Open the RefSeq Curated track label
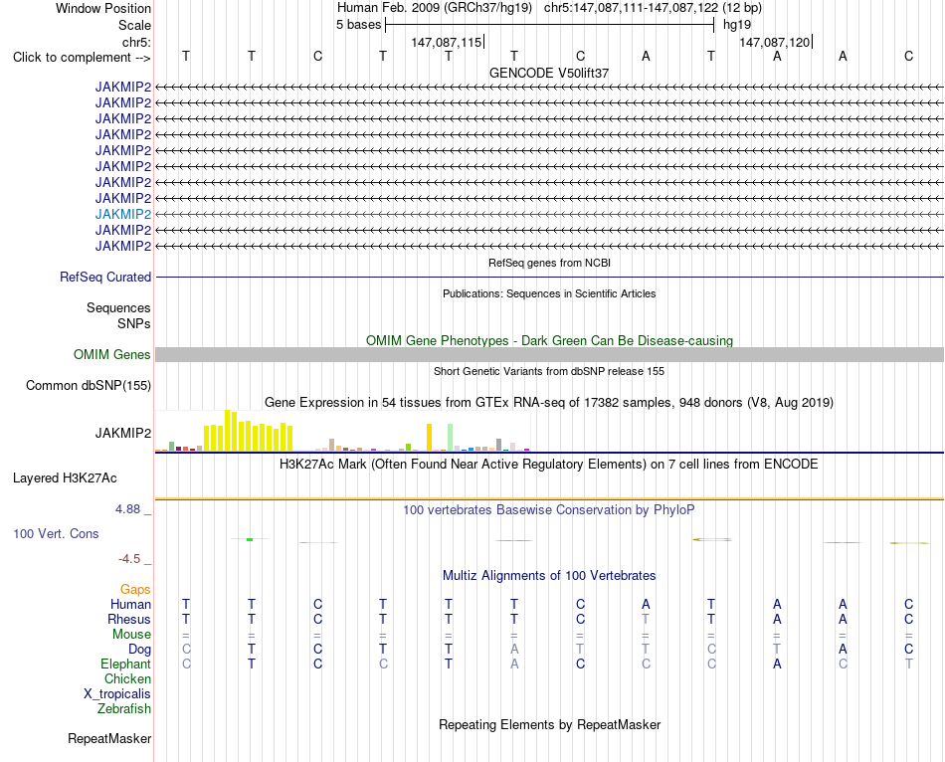Screen dimensions: 945x762 (x=104, y=277)
